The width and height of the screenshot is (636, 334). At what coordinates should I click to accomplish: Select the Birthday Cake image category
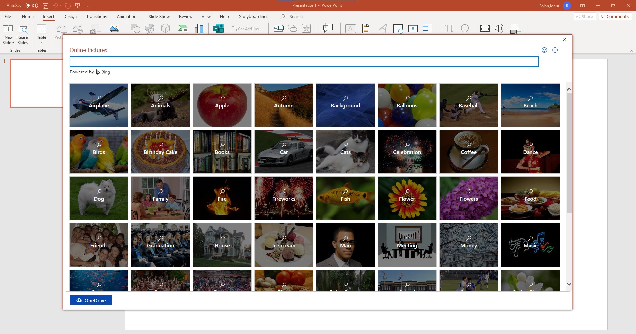(x=160, y=152)
